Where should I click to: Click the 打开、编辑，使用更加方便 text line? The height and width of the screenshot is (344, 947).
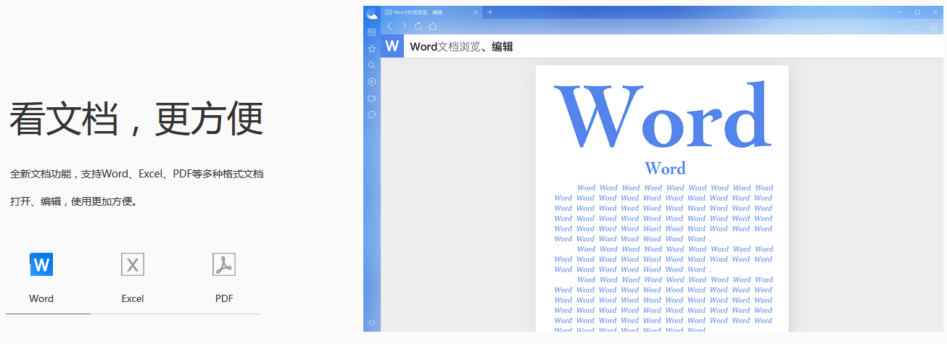(x=73, y=201)
